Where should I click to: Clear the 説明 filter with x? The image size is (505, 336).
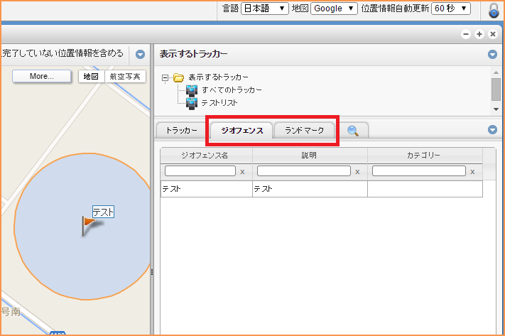pyautogui.click(x=357, y=171)
